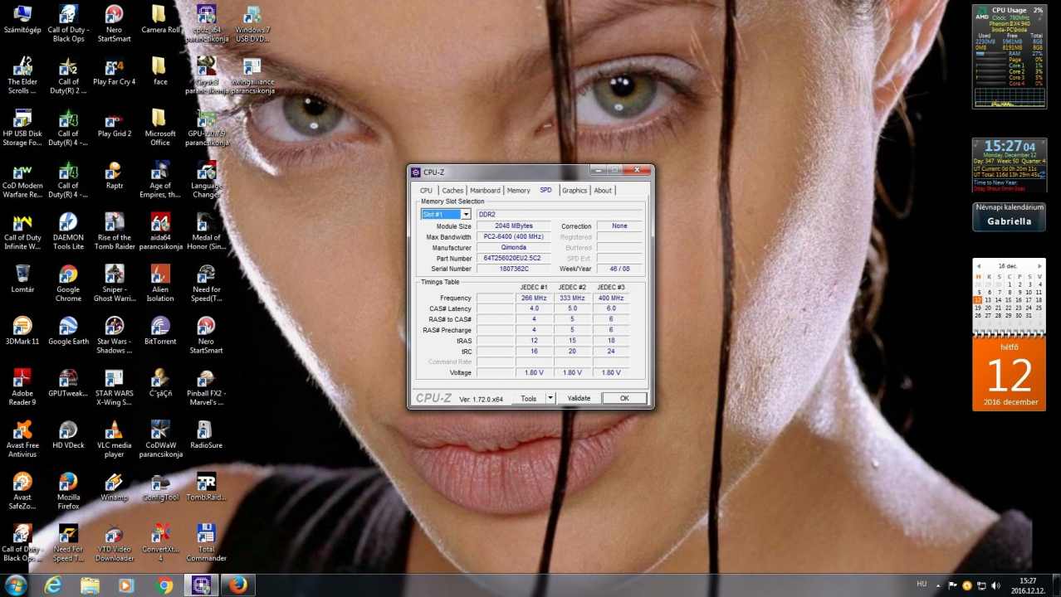Open the Camera Roll folder
This screenshot has height=597, width=1061.
tap(160, 20)
